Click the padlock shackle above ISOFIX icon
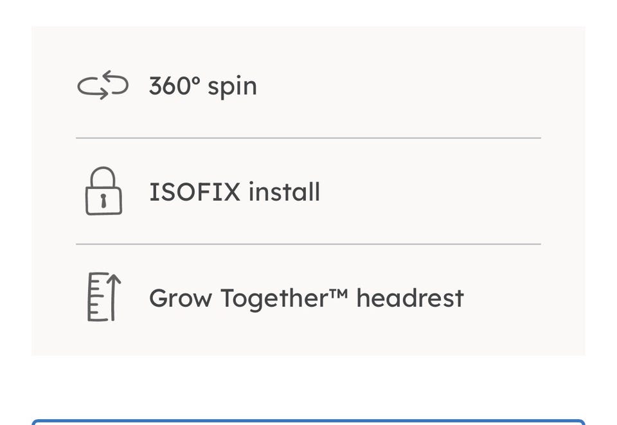The image size is (617, 425). pos(103,176)
